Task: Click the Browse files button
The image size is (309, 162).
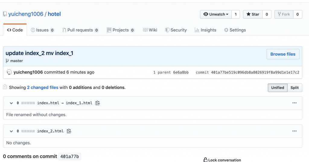Action: coord(283,54)
